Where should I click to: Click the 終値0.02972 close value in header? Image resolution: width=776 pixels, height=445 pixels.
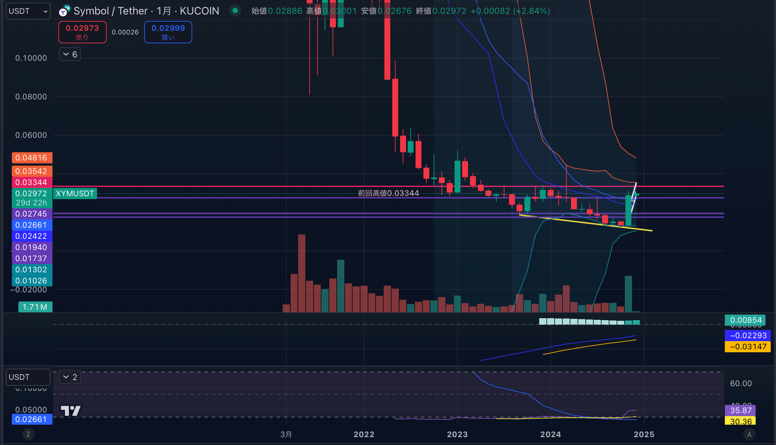441,11
